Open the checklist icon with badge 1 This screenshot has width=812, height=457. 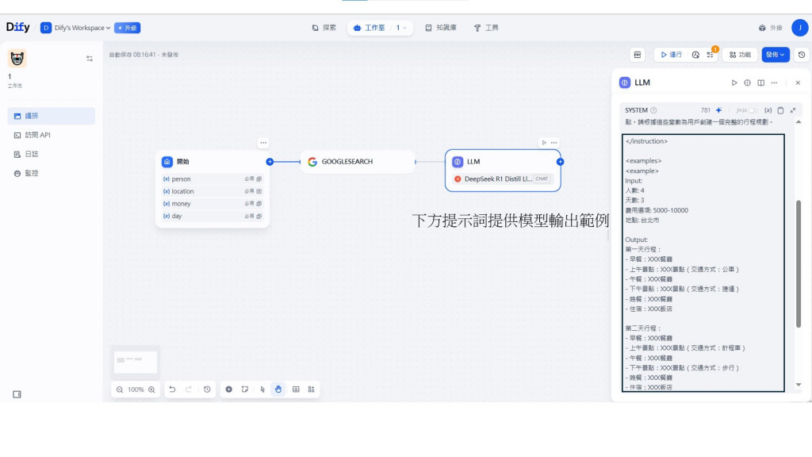click(x=710, y=55)
